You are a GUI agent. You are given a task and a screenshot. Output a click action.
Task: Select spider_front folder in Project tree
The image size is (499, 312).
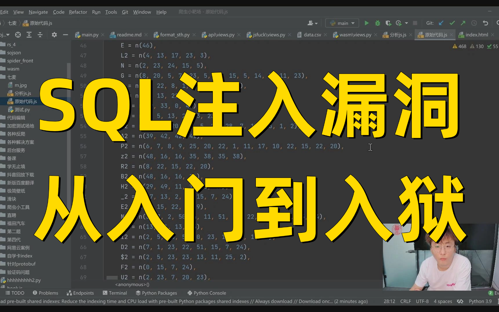coord(20,61)
